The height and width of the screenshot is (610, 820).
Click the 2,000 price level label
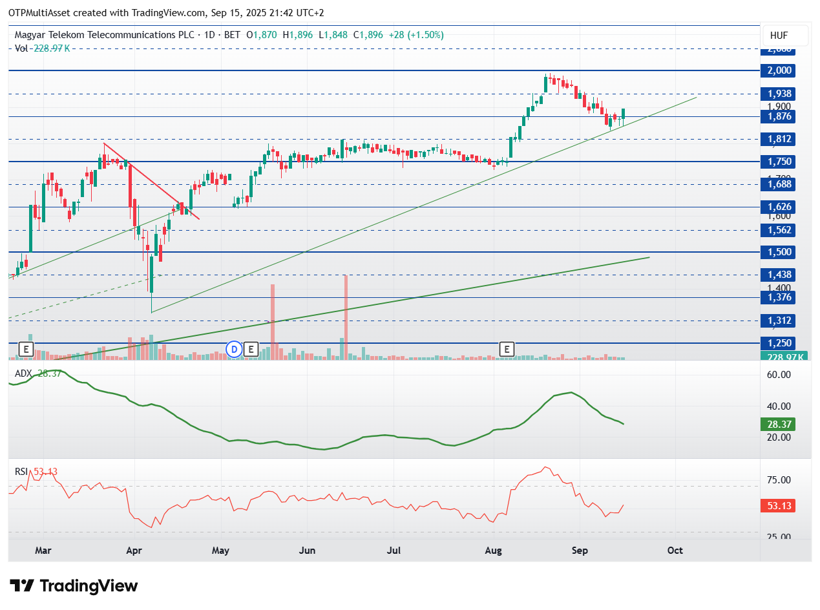[777, 70]
